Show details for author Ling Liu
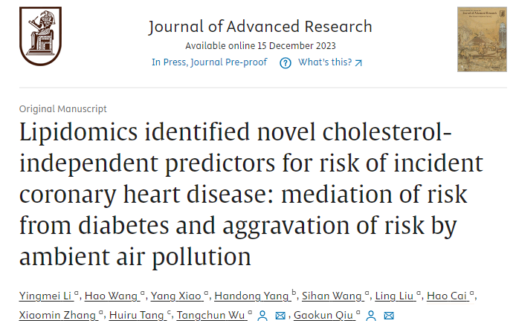 point(396,296)
